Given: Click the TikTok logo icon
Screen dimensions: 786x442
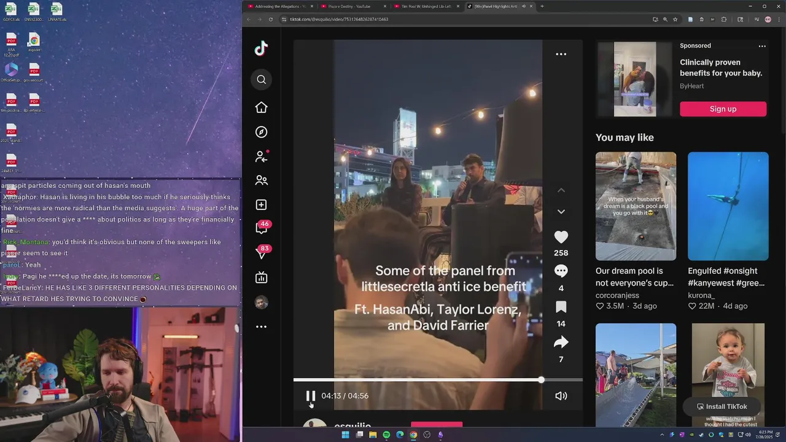Looking at the screenshot, I should [262, 48].
